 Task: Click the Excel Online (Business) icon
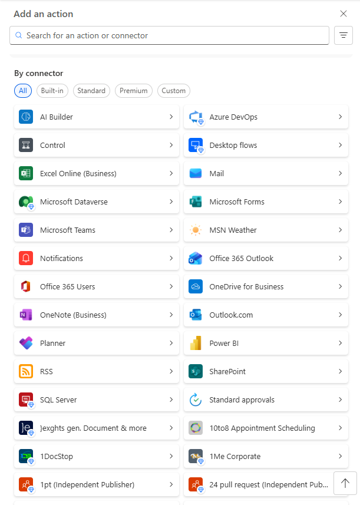point(26,173)
